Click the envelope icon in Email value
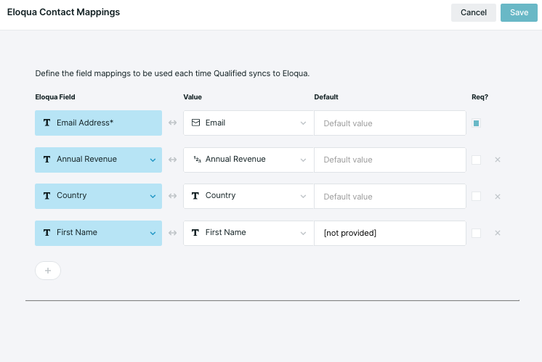 (195, 123)
